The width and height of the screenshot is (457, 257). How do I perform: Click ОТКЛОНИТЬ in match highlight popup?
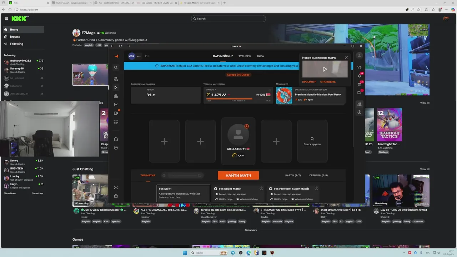(x=328, y=82)
